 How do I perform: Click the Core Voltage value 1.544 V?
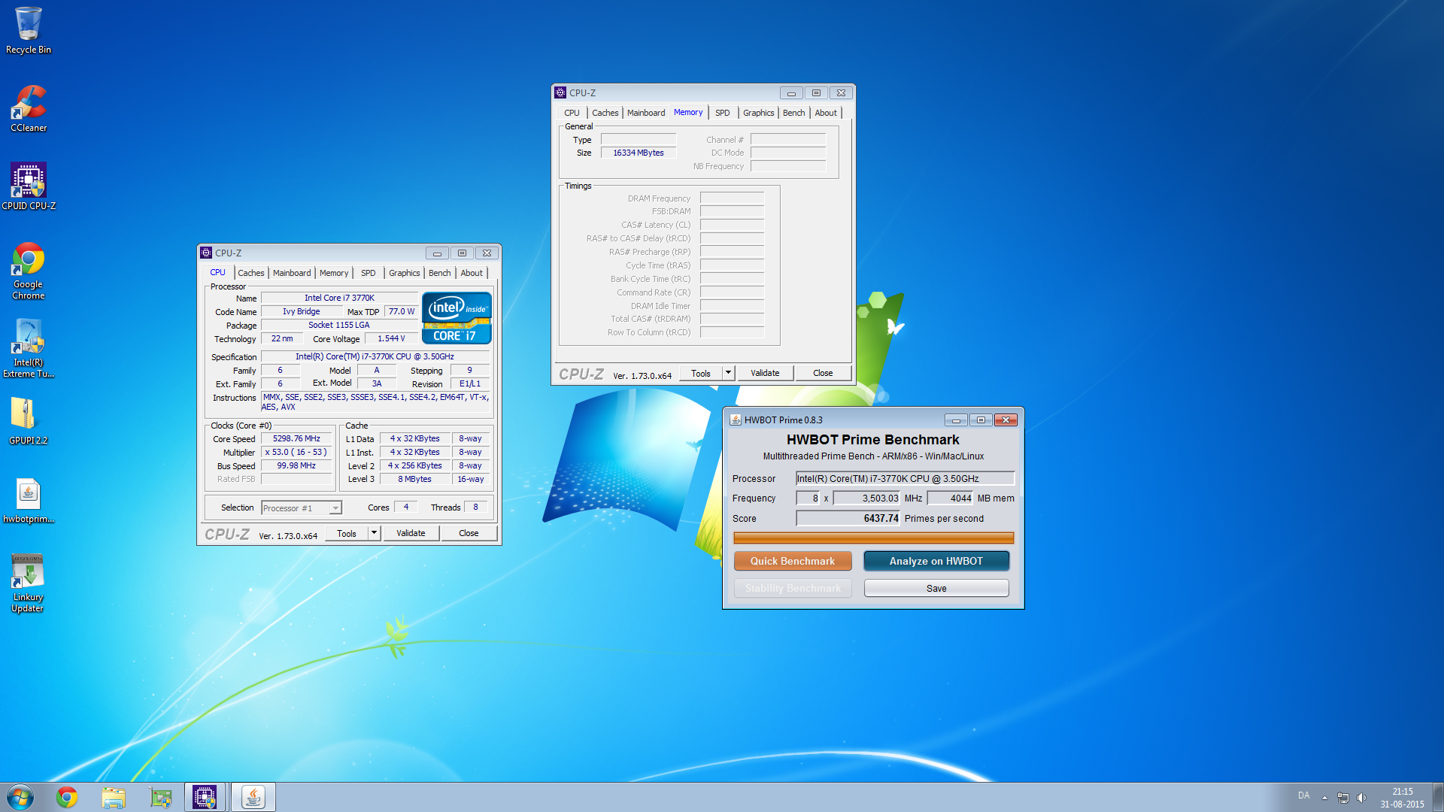(391, 338)
